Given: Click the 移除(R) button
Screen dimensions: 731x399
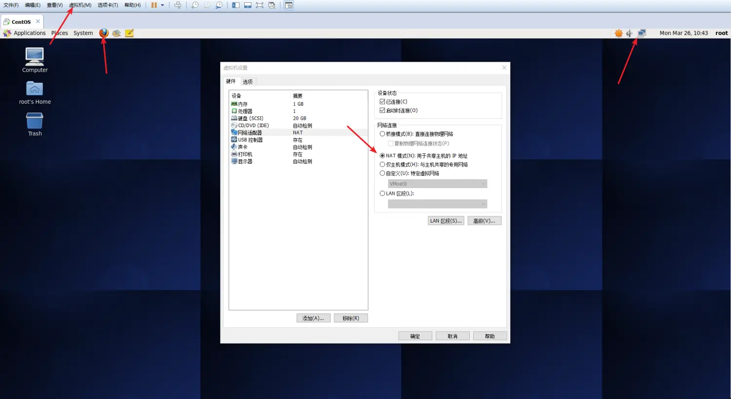Looking at the screenshot, I should (351, 318).
